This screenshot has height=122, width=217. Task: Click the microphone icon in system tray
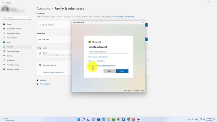click(192, 119)
